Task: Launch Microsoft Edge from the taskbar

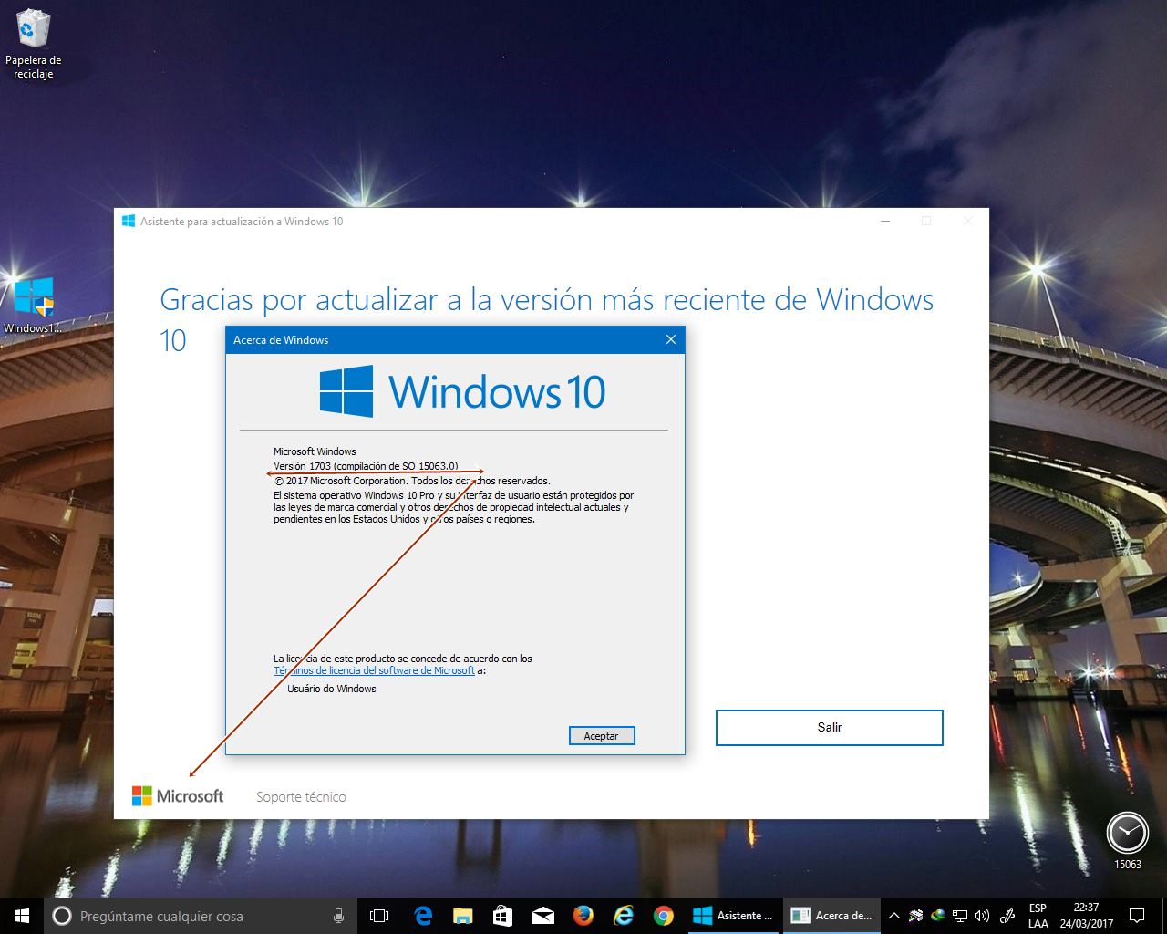Action: point(423,916)
